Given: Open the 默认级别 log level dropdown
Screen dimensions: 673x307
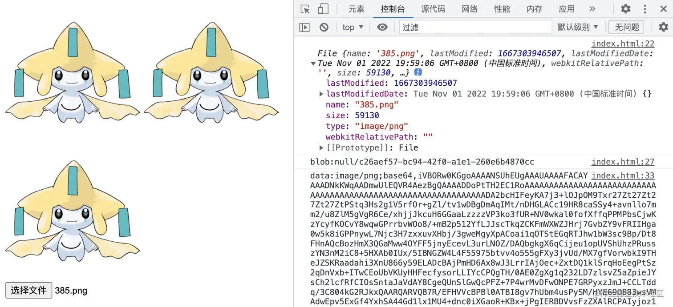Looking at the screenshot, I should pyautogui.click(x=578, y=27).
